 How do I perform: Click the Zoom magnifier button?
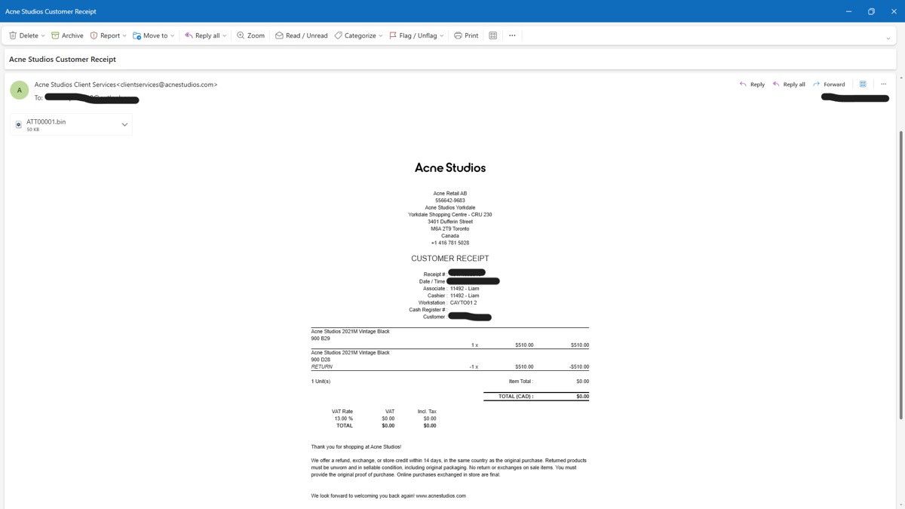click(250, 35)
